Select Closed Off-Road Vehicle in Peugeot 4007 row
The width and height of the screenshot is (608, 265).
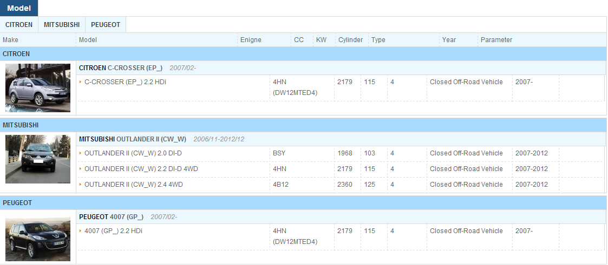point(466,231)
